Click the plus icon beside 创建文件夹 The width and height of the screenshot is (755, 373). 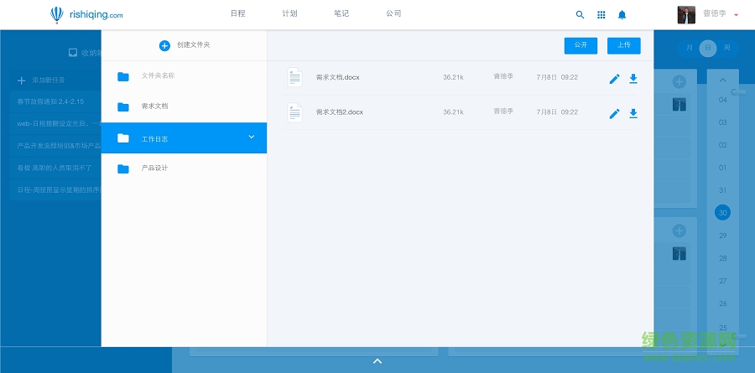[164, 45]
